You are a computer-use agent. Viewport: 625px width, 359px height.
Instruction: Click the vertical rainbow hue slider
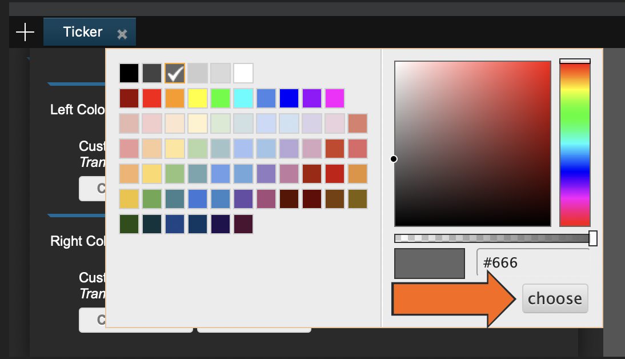[575, 143]
